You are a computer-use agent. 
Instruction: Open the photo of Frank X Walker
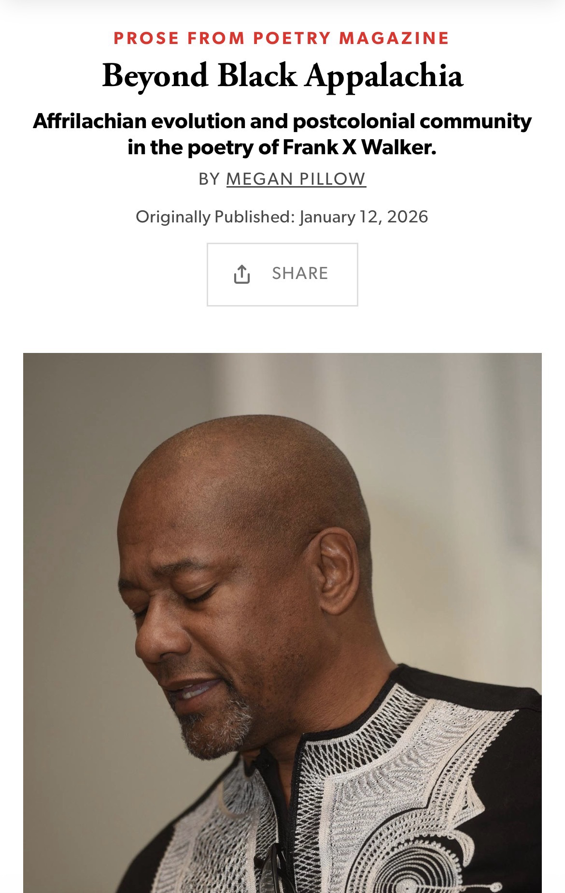[x=282, y=623]
